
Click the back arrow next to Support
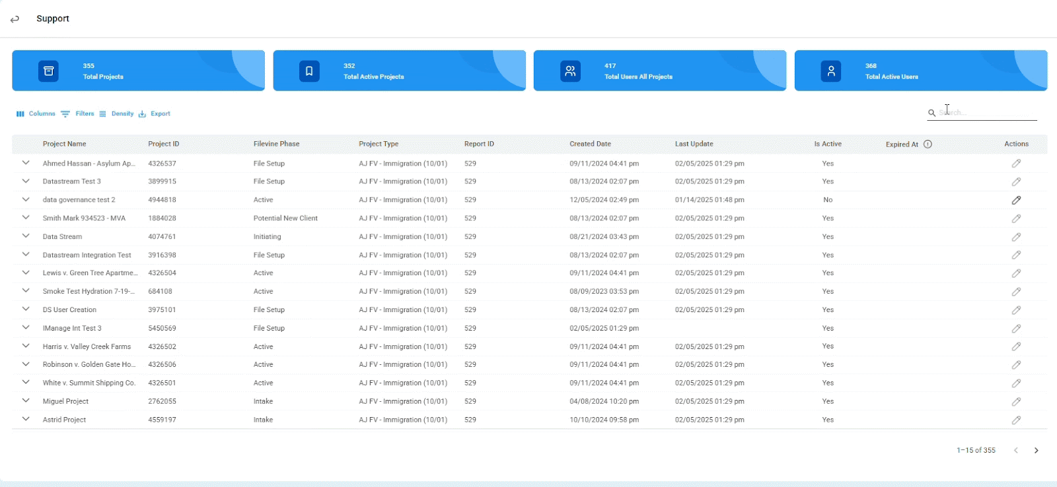coord(15,19)
